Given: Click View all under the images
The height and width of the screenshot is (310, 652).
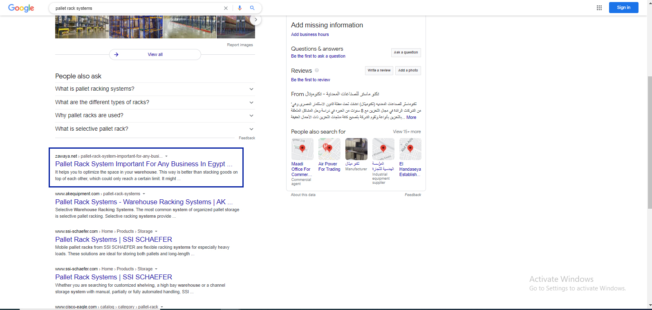Looking at the screenshot, I should [x=155, y=54].
